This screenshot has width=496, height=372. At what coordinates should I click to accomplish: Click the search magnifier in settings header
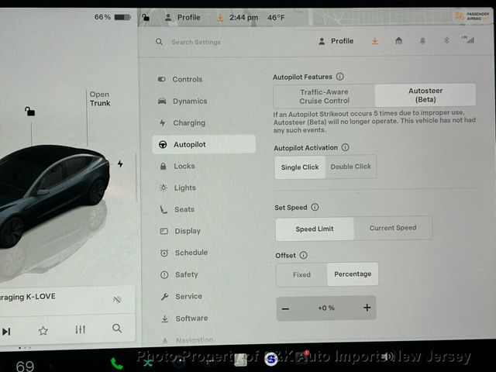[159, 42]
